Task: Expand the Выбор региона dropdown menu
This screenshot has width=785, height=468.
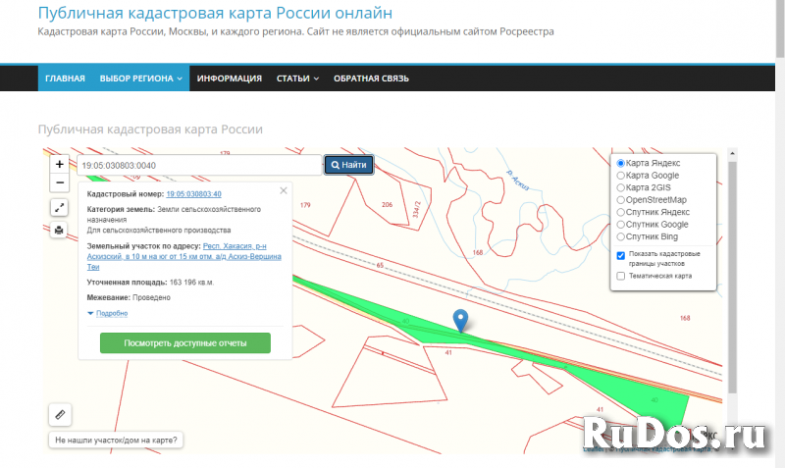Action: point(142,78)
